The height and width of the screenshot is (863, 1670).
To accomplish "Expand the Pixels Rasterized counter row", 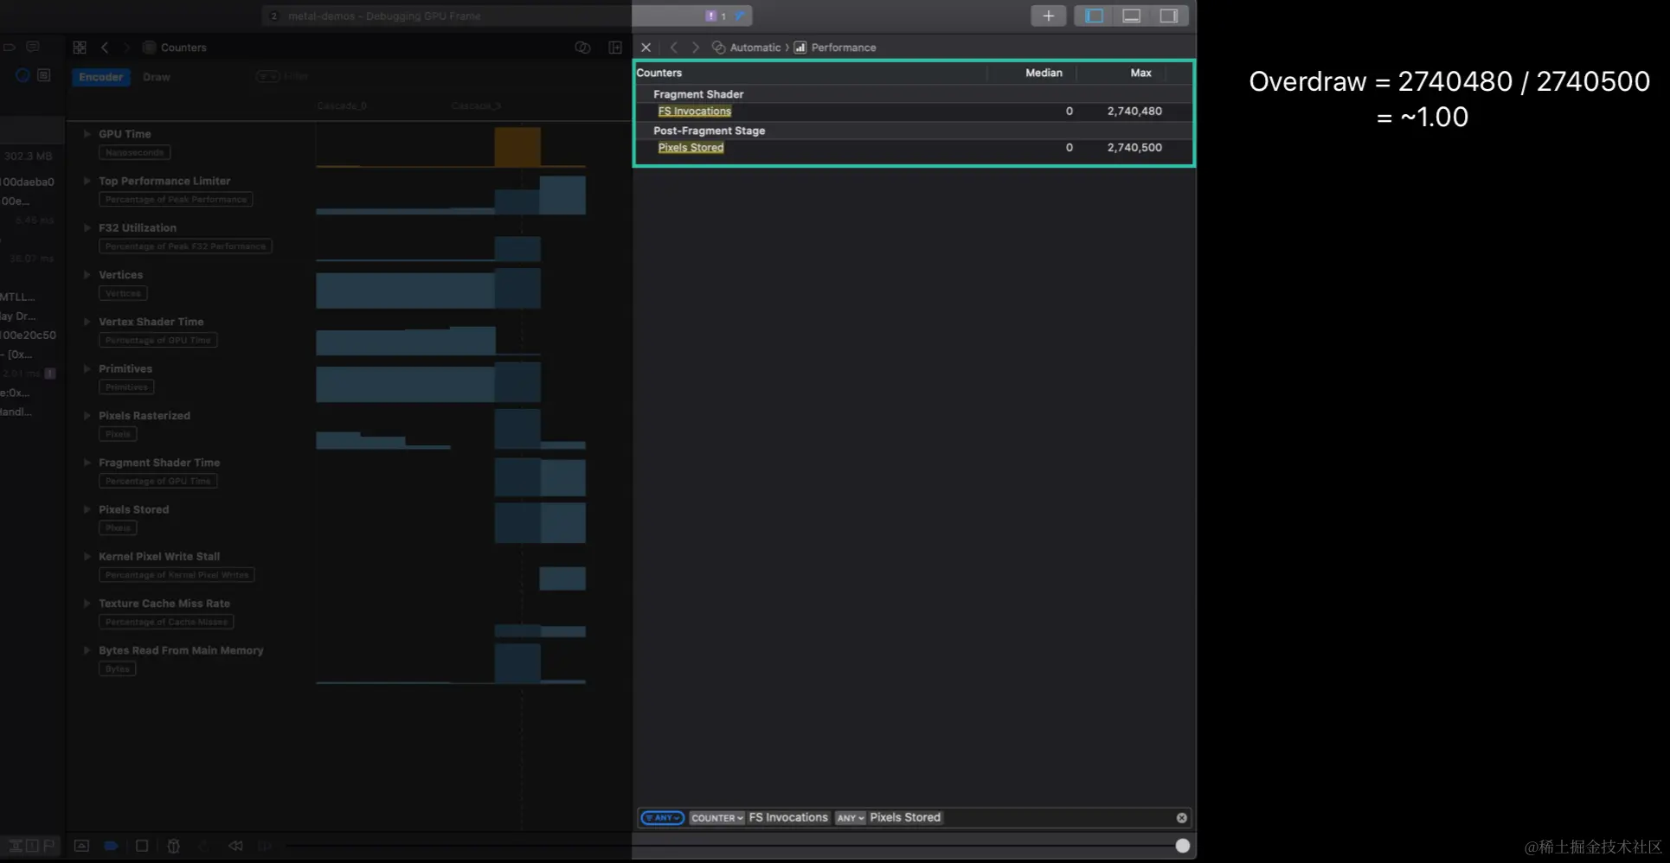I will click(x=87, y=416).
